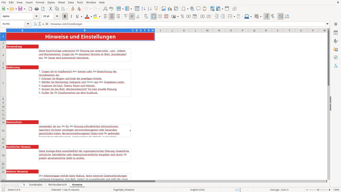The image size is (341, 192).
Task: Open the Data menu
Action: 71,2
